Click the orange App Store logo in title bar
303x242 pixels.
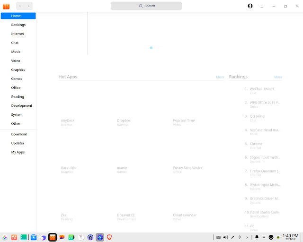(6, 6)
